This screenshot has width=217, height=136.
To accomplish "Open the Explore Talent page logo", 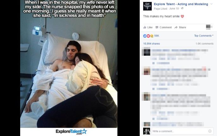I will click(147, 6).
